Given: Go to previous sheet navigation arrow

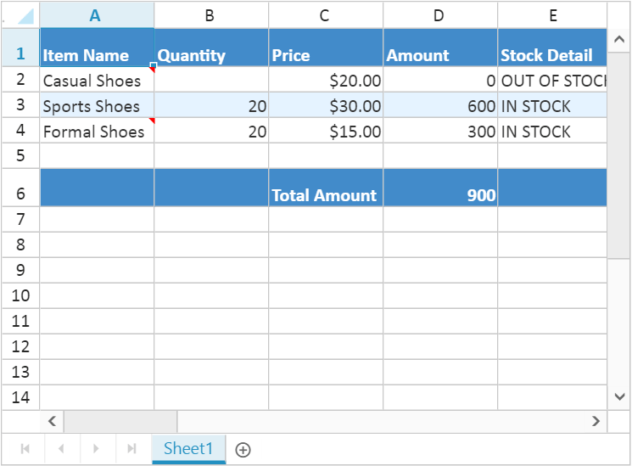Looking at the screenshot, I should 61,449.
